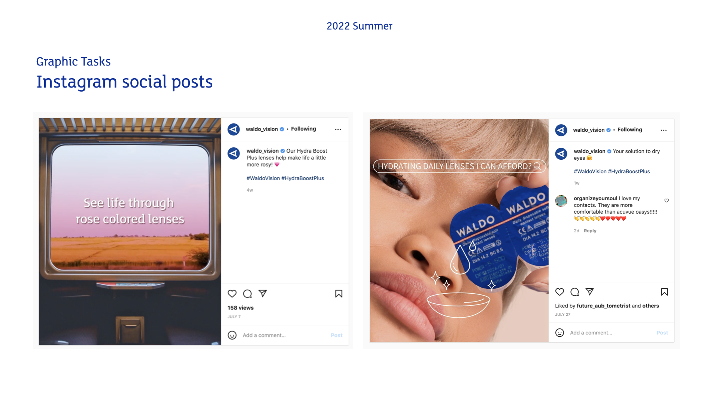
Task: Save the hydrating lenses post with bookmark
Action: [x=665, y=292]
